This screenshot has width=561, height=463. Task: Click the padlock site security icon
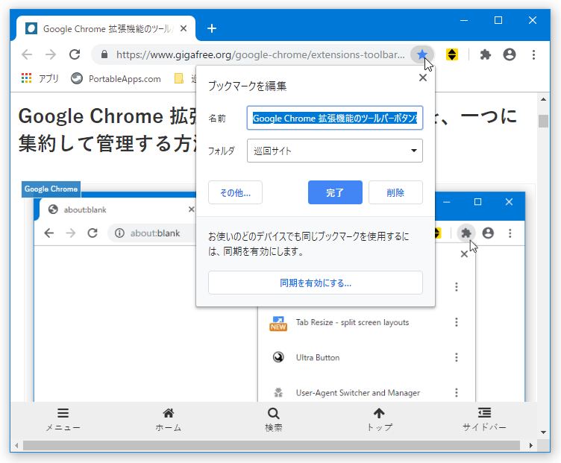(x=104, y=54)
